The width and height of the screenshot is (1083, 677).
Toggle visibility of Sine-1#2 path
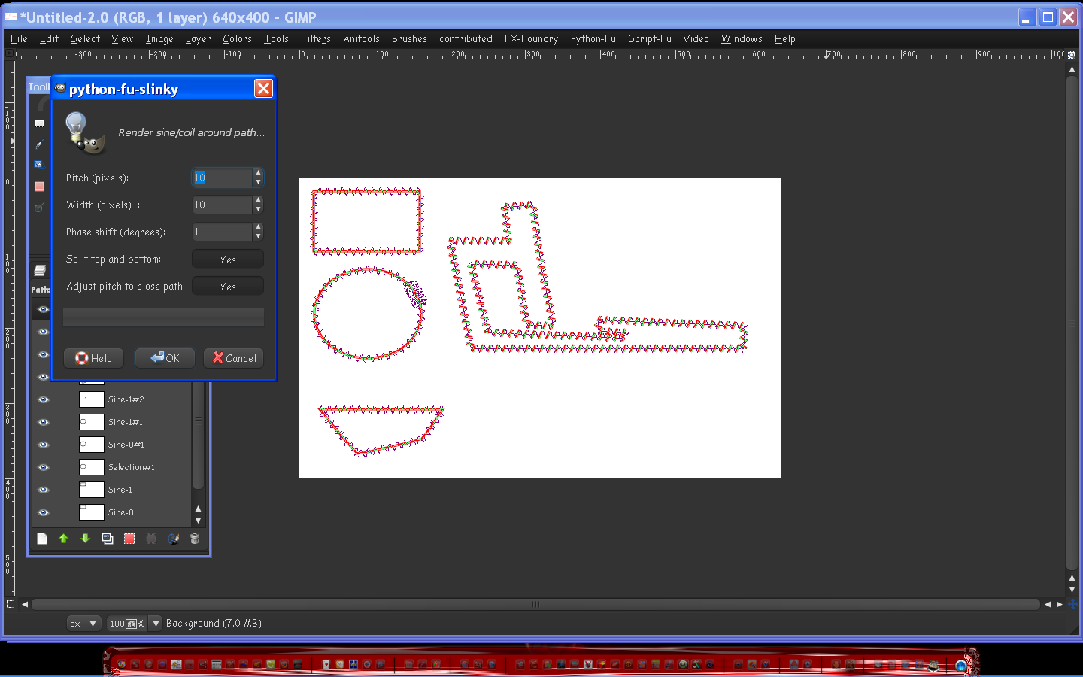(x=43, y=399)
